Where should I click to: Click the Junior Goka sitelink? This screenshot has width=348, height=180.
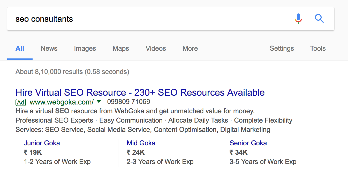pyautogui.click(x=42, y=143)
